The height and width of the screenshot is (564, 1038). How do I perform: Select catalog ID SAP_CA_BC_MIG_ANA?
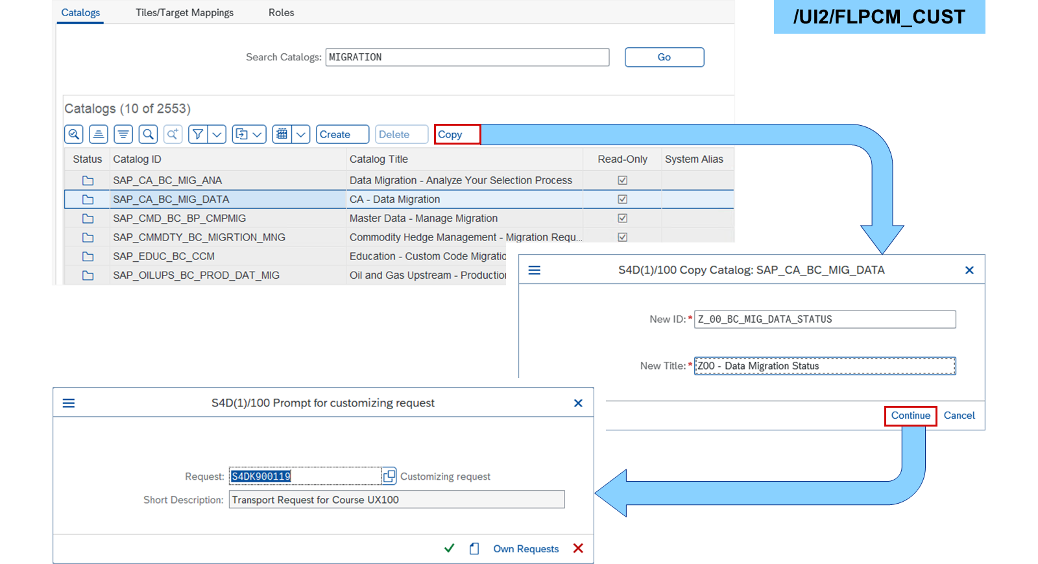pyautogui.click(x=167, y=180)
